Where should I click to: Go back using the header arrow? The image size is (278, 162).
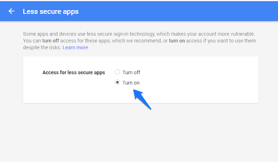click(12, 11)
